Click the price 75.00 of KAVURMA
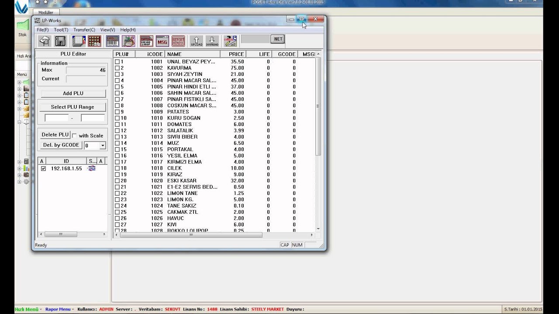 pos(238,68)
